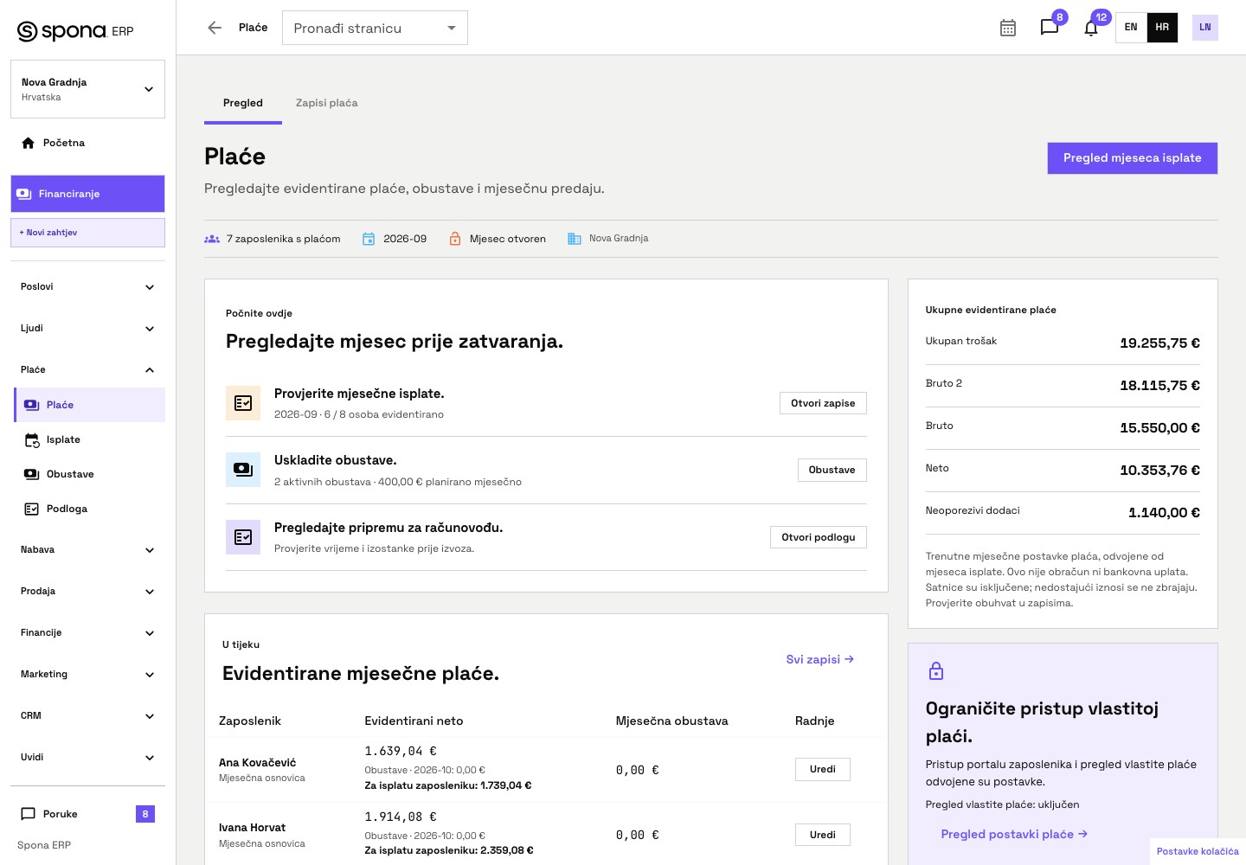
Task: Open the Pronađi stranicu dropdown
Action: pyautogui.click(x=375, y=28)
